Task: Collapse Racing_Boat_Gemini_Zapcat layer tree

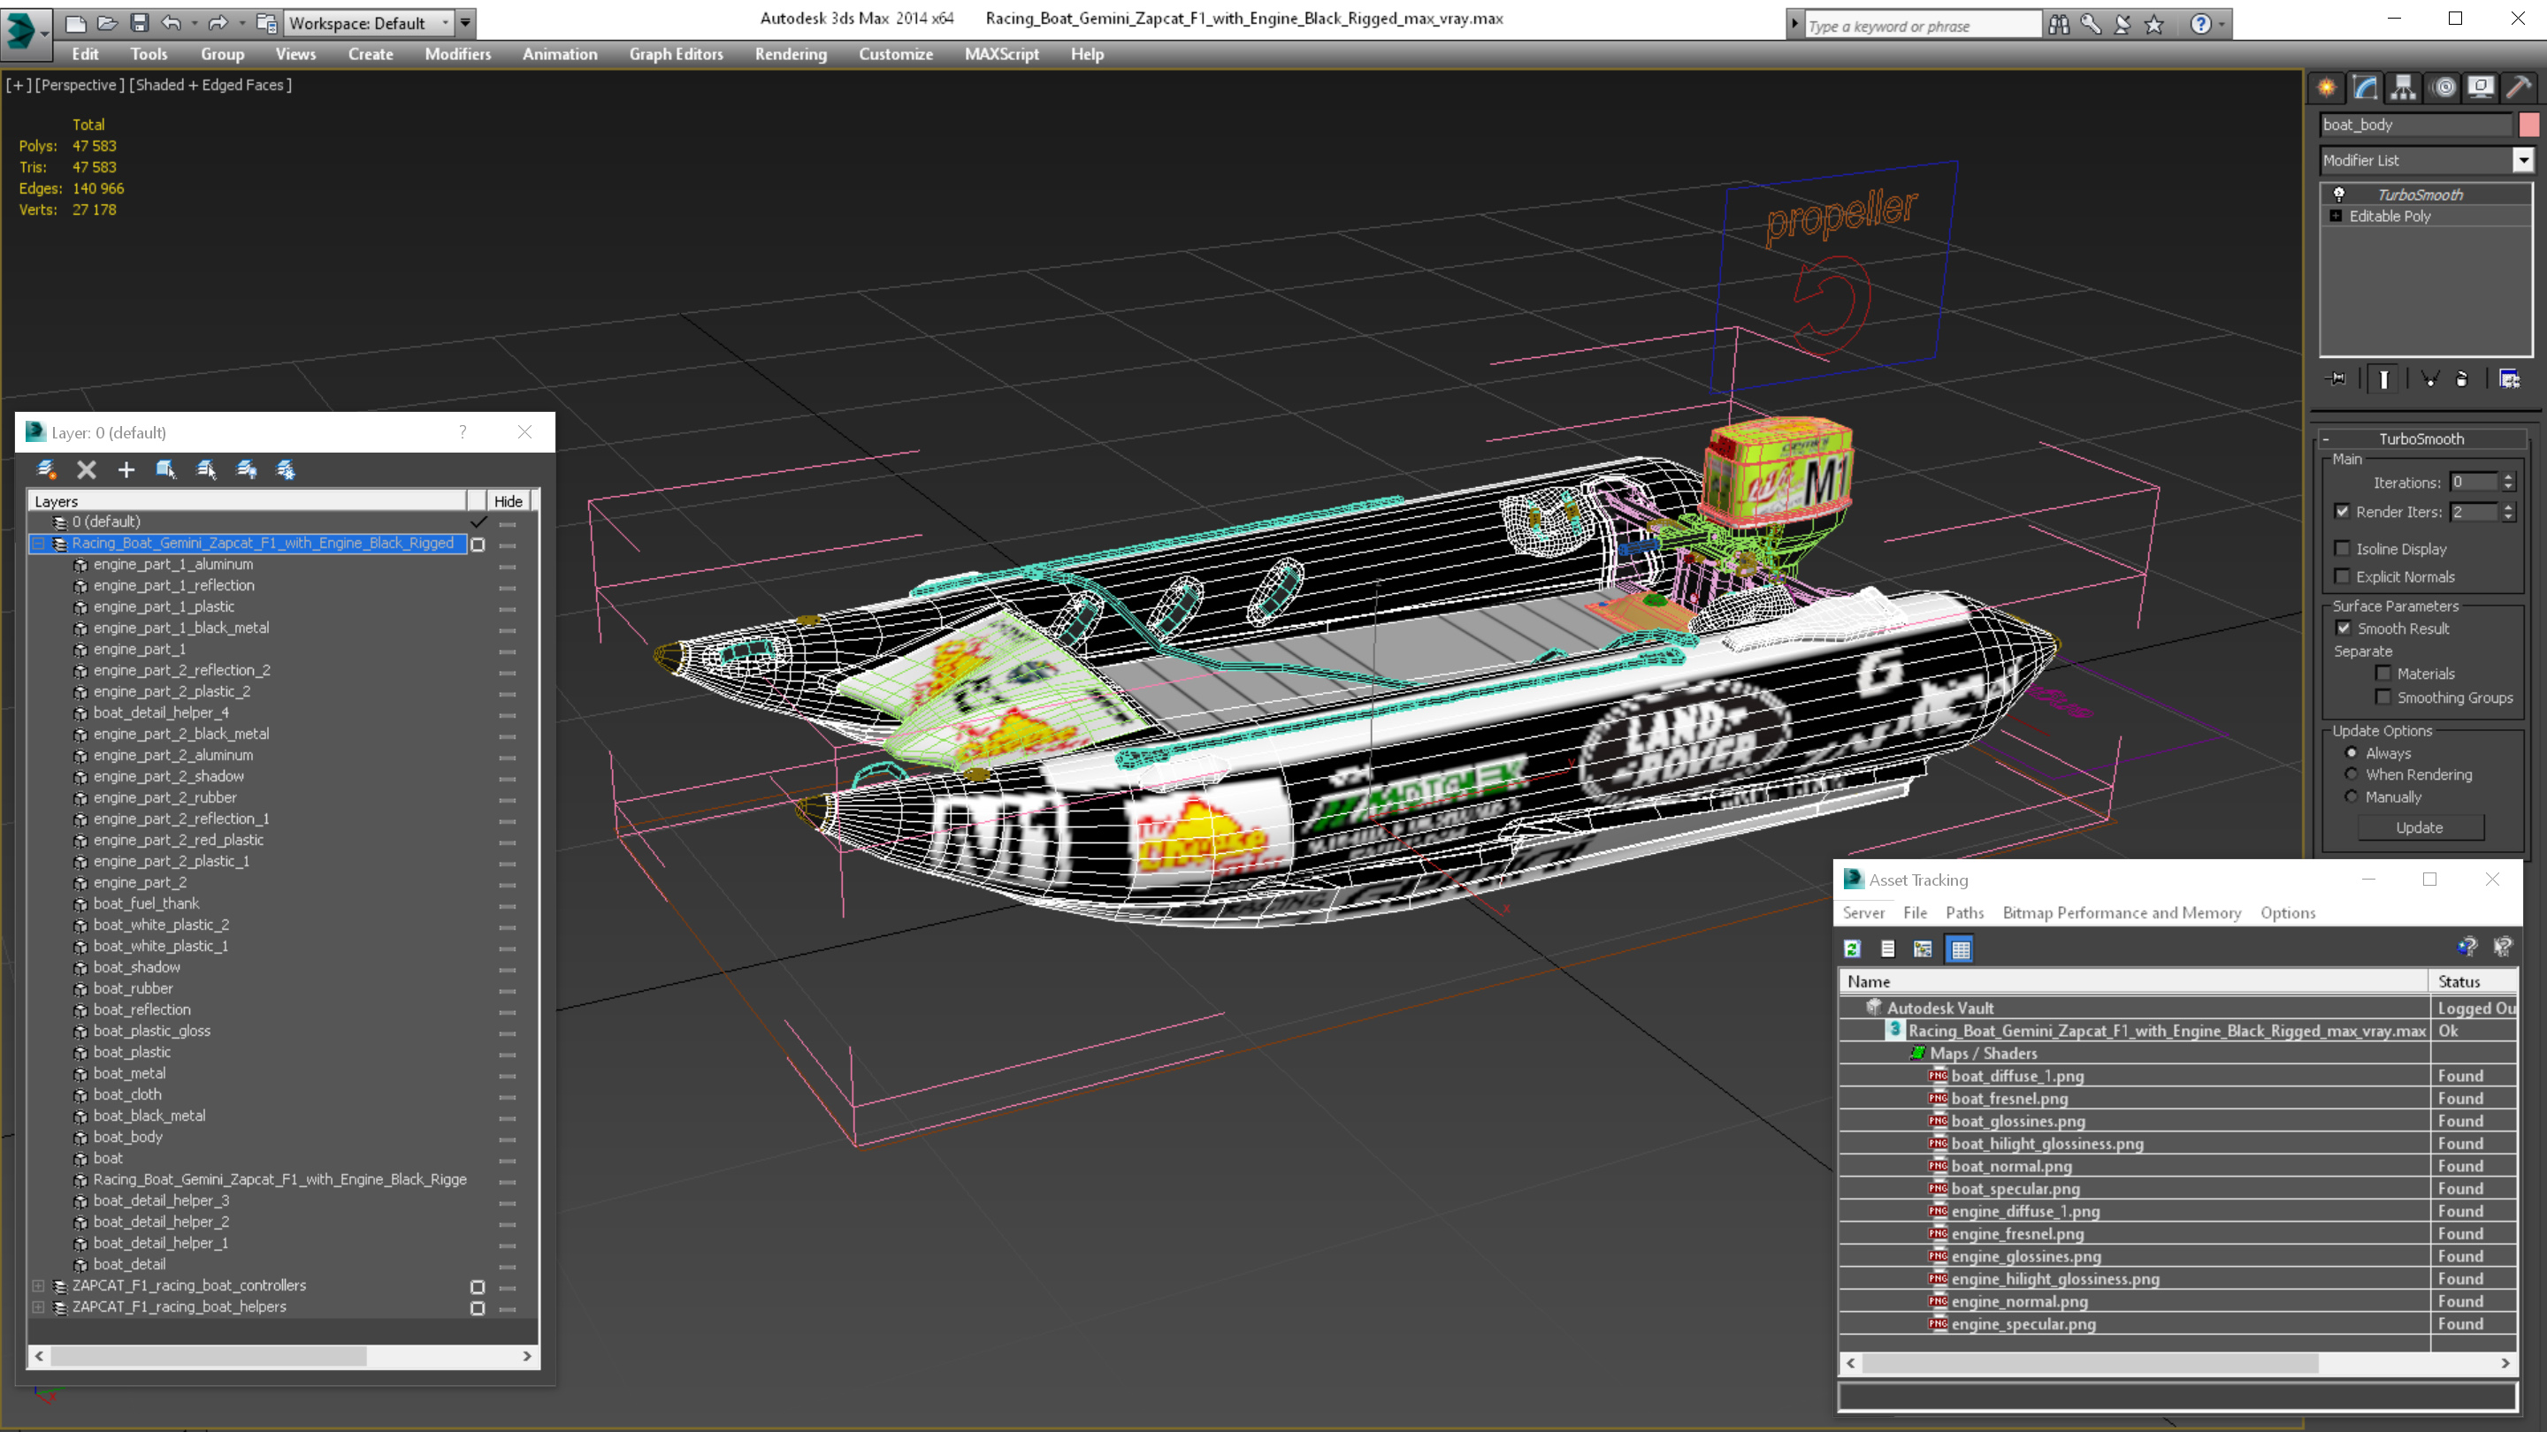Action: point(39,543)
